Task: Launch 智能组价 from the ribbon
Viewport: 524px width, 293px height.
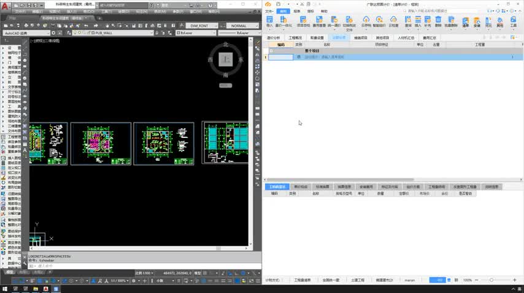Action: point(379,21)
